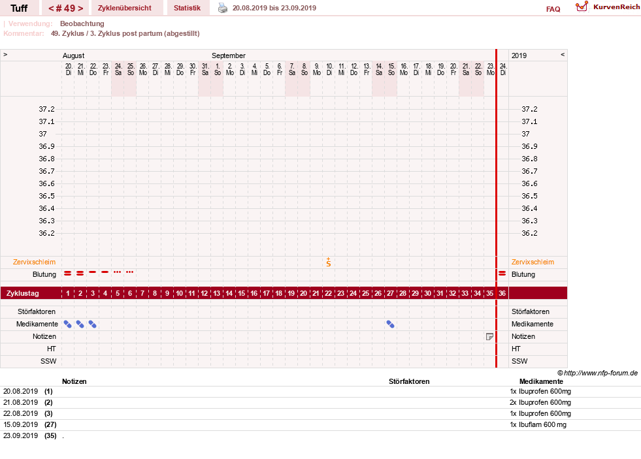641x459 pixels.
Task: Open the nfp-forum.de copyright link
Action: 597,373
